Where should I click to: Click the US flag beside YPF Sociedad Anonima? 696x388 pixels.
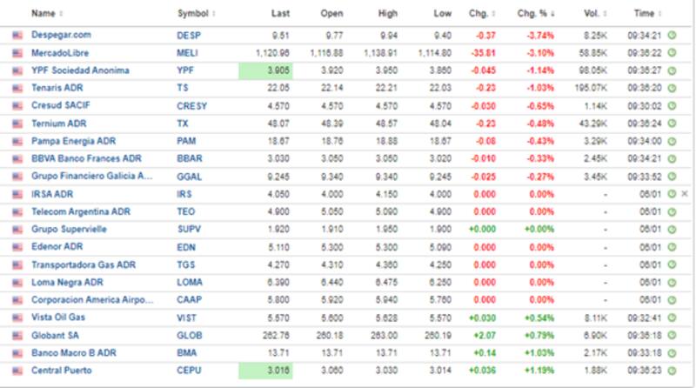coord(17,70)
